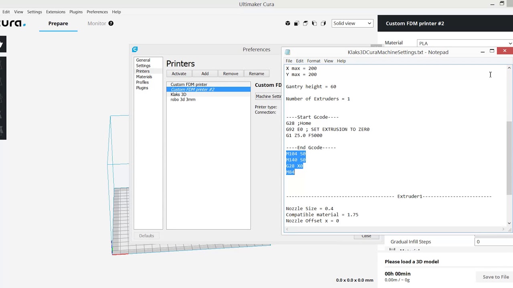Open Cura's Edit menu
513x288 pixels.
coord(6,12)
